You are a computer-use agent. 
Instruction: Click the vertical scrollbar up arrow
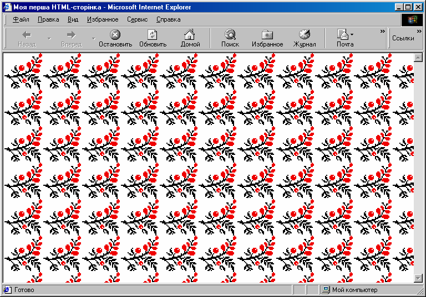tap(418, 58)
